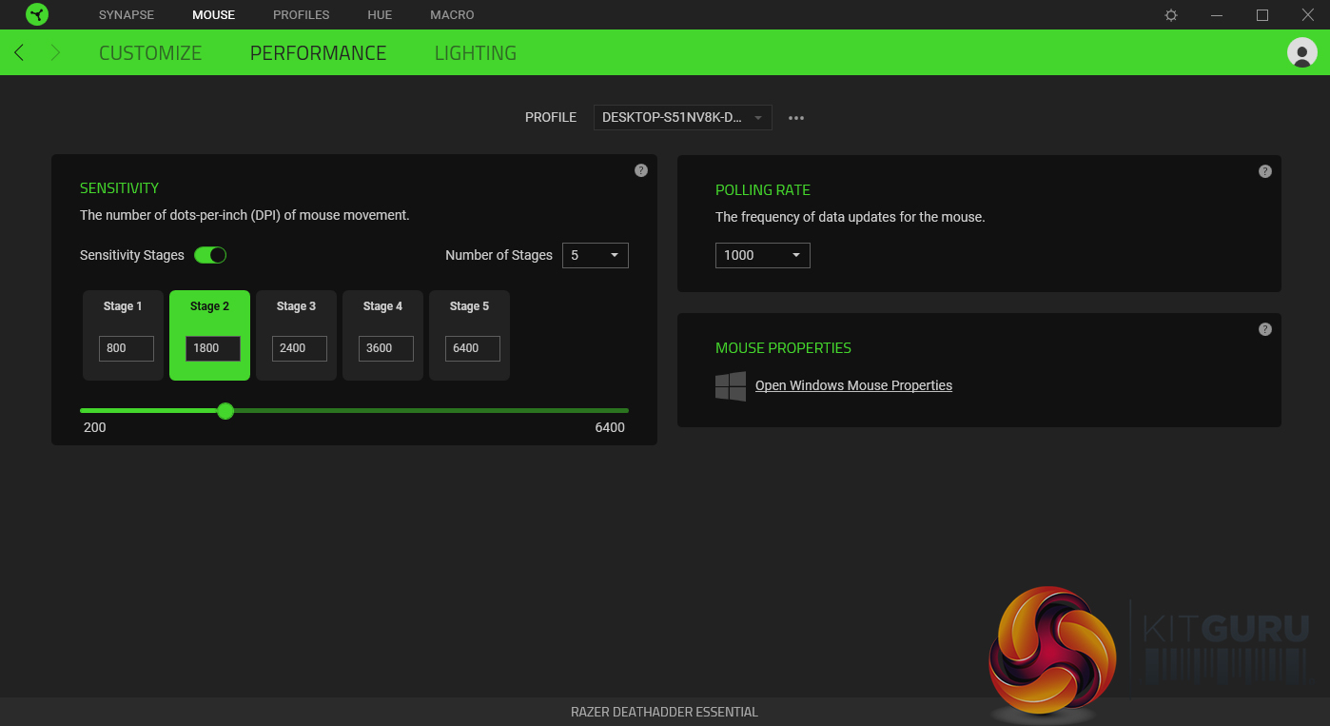Show help for the Mouse Properties panel
The width and height of the screenshot is (1330, 726).
coord(1265,329)
